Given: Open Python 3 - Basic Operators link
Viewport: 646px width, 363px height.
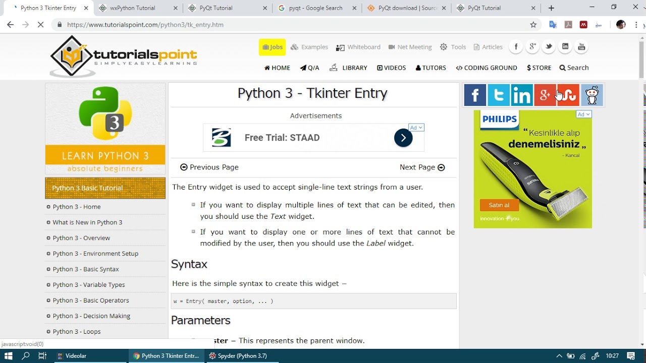Looking at the screenshot, I should point(91,300).
